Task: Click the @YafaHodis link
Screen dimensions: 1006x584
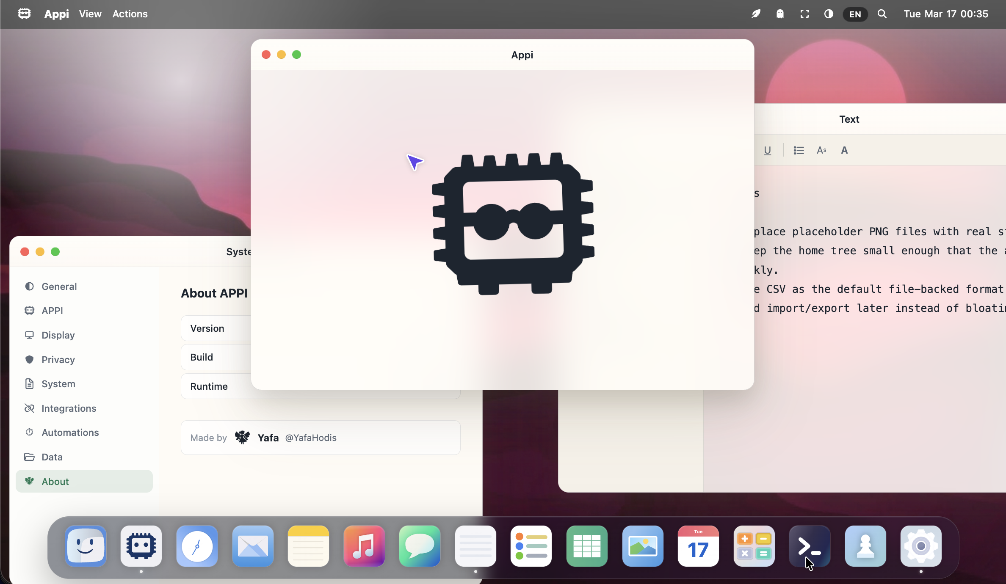Action: pos(311,438)
